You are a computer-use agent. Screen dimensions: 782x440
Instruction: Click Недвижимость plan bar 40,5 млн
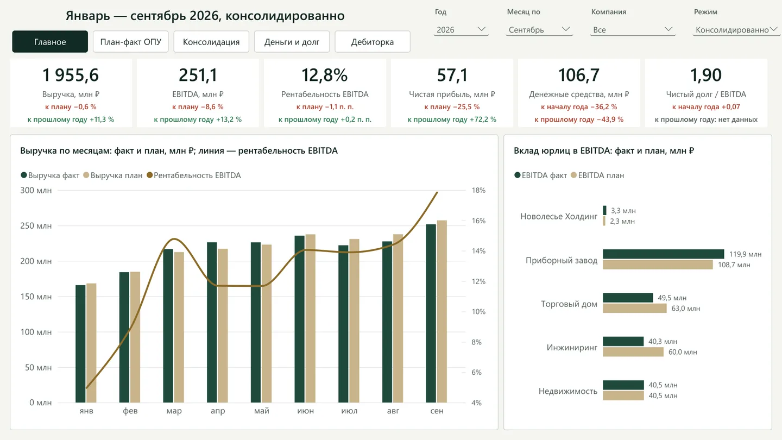(x=623, y=395)
